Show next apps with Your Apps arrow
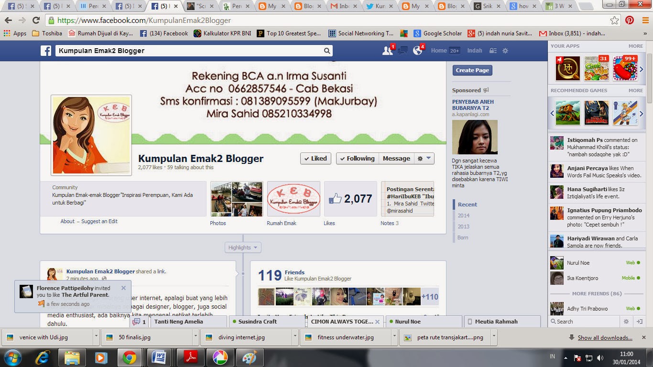 pos(642,69)
